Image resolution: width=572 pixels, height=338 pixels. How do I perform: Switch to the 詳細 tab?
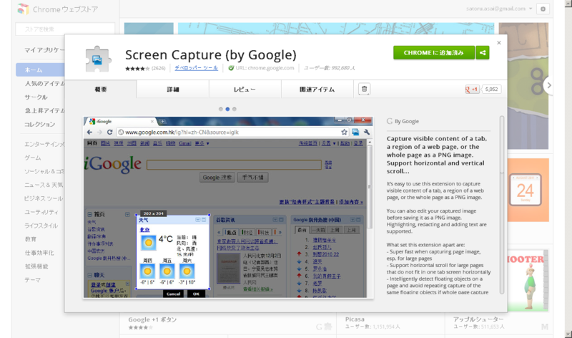tap(173, 90)
